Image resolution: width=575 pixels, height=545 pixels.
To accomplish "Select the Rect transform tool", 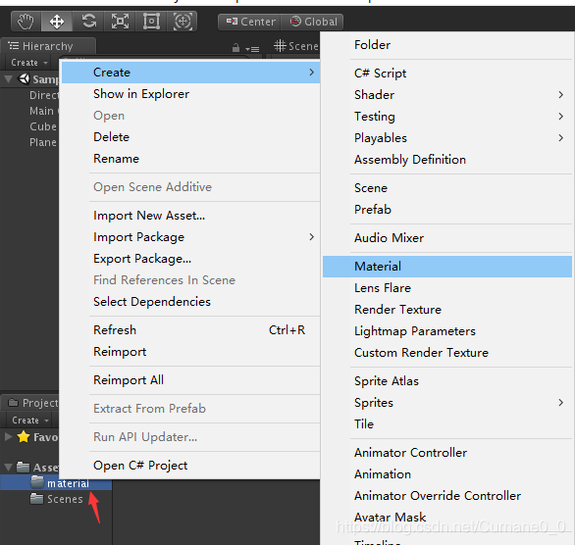I will [x=151, y=22].
